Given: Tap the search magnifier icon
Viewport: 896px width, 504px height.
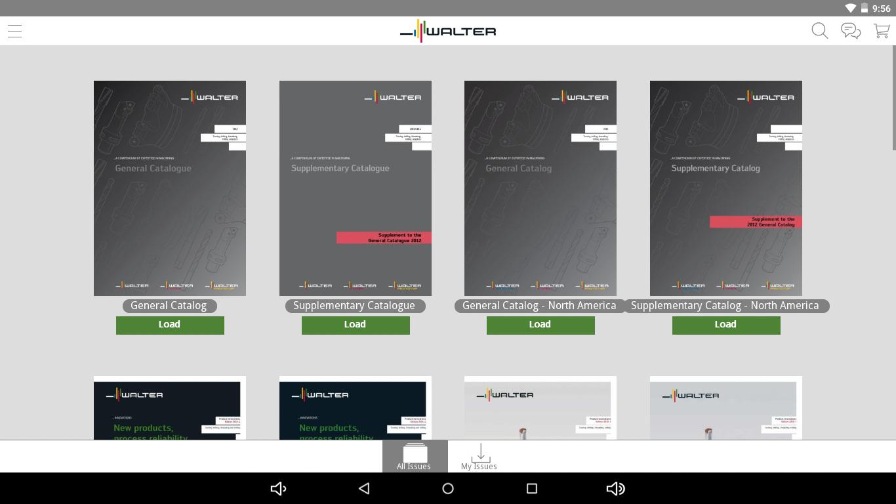Looking at the screenshot, I should (x=819, y=31).
